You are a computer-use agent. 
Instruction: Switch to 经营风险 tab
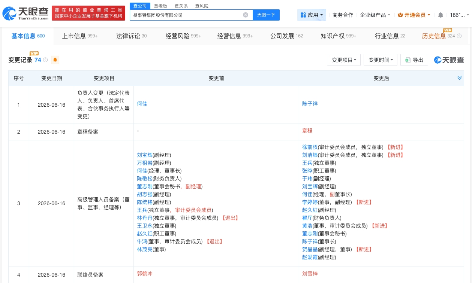pos(183,36)
